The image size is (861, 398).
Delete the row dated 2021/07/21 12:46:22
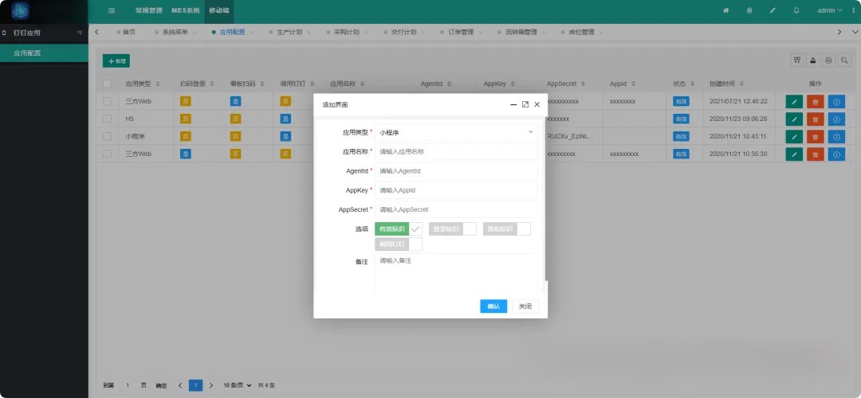click(x=816, y=101)
